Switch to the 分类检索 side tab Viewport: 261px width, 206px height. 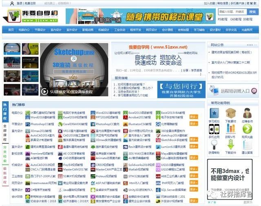[x=5, y=154]
